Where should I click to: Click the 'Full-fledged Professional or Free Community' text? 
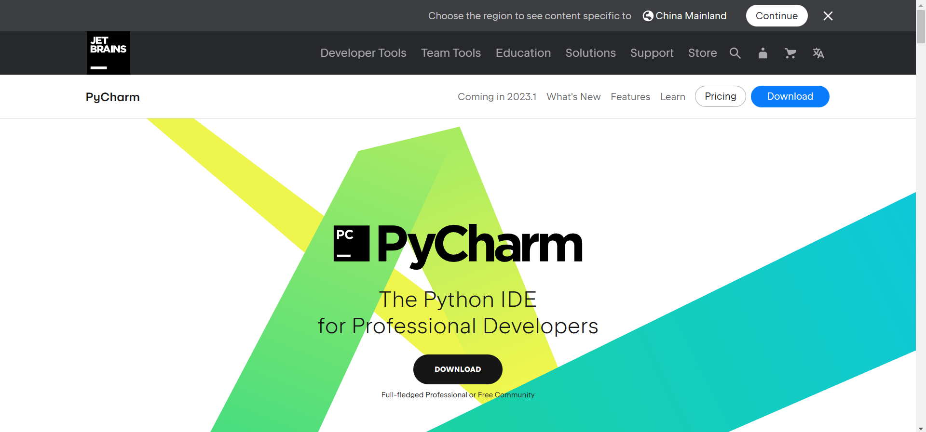458,395
